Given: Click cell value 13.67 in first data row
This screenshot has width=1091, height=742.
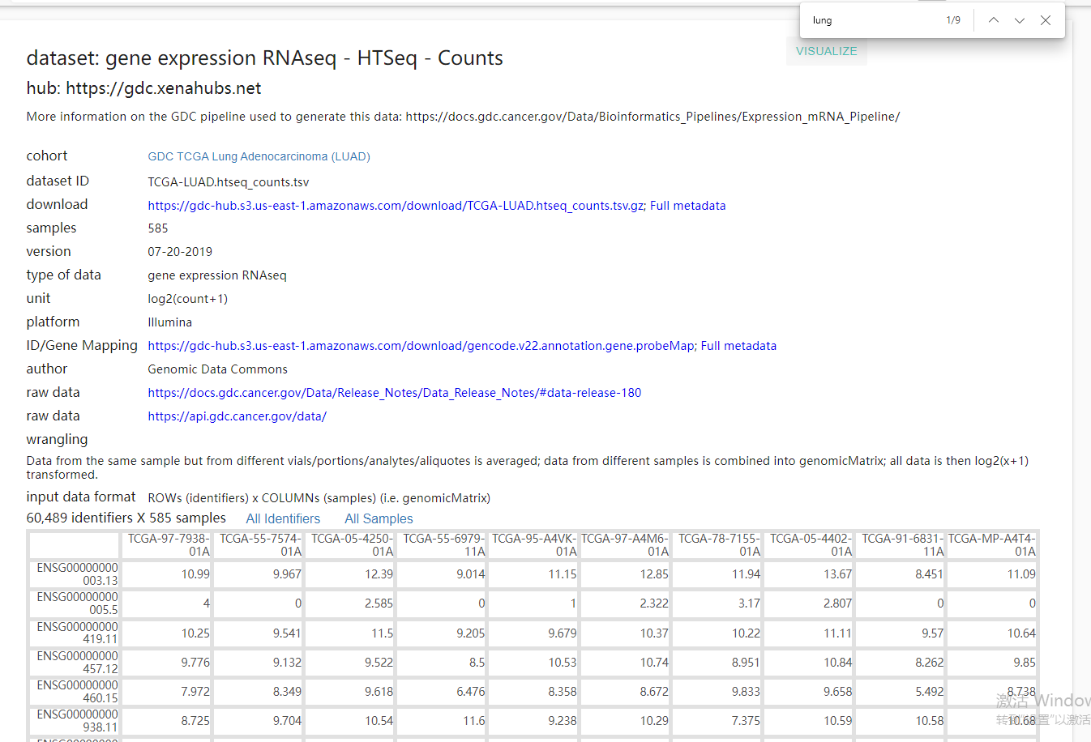Looking at the screenshot, I should pos(837,574).
